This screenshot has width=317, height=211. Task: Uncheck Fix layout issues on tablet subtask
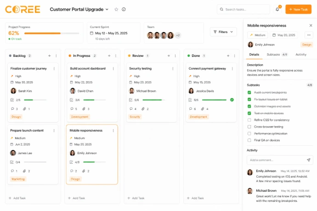[249, 100]
